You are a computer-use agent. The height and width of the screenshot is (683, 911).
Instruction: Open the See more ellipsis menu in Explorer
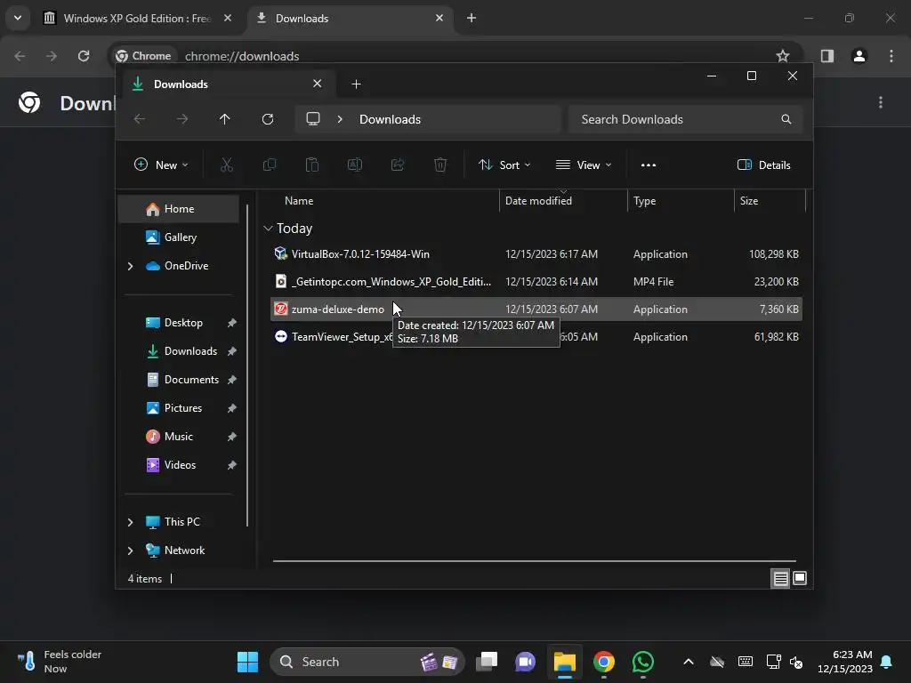(x=649, y=165)
